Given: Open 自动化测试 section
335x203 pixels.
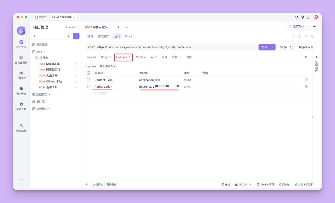Looking at the screenshot, I should [x=21, y=60].
